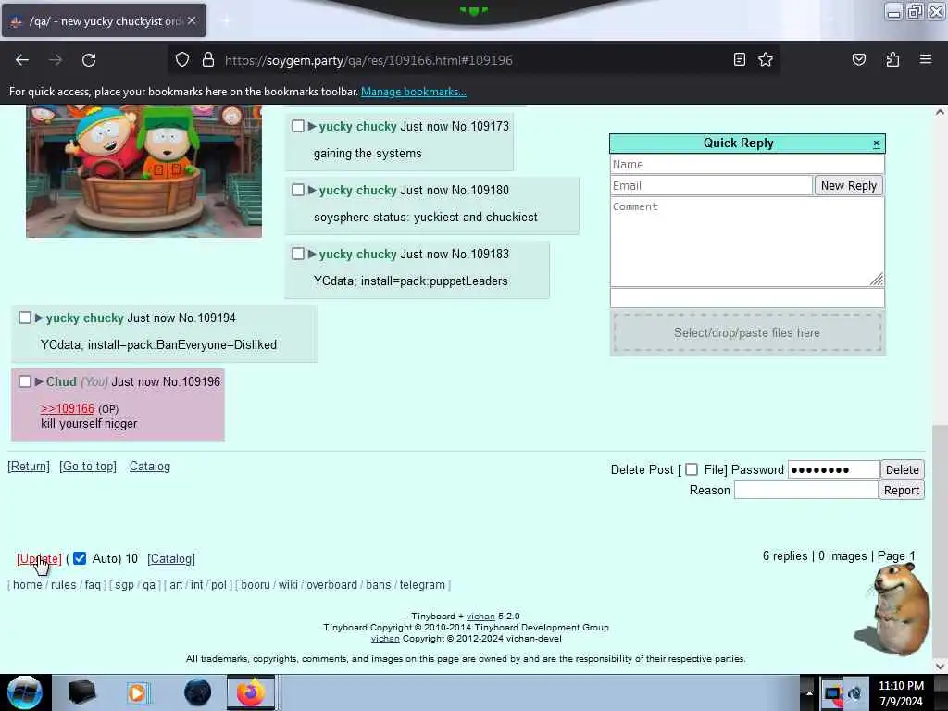Open the South Park thread image thumbnail
The width and height of the screenshot is (948, 711).
(x=143, y=171)
